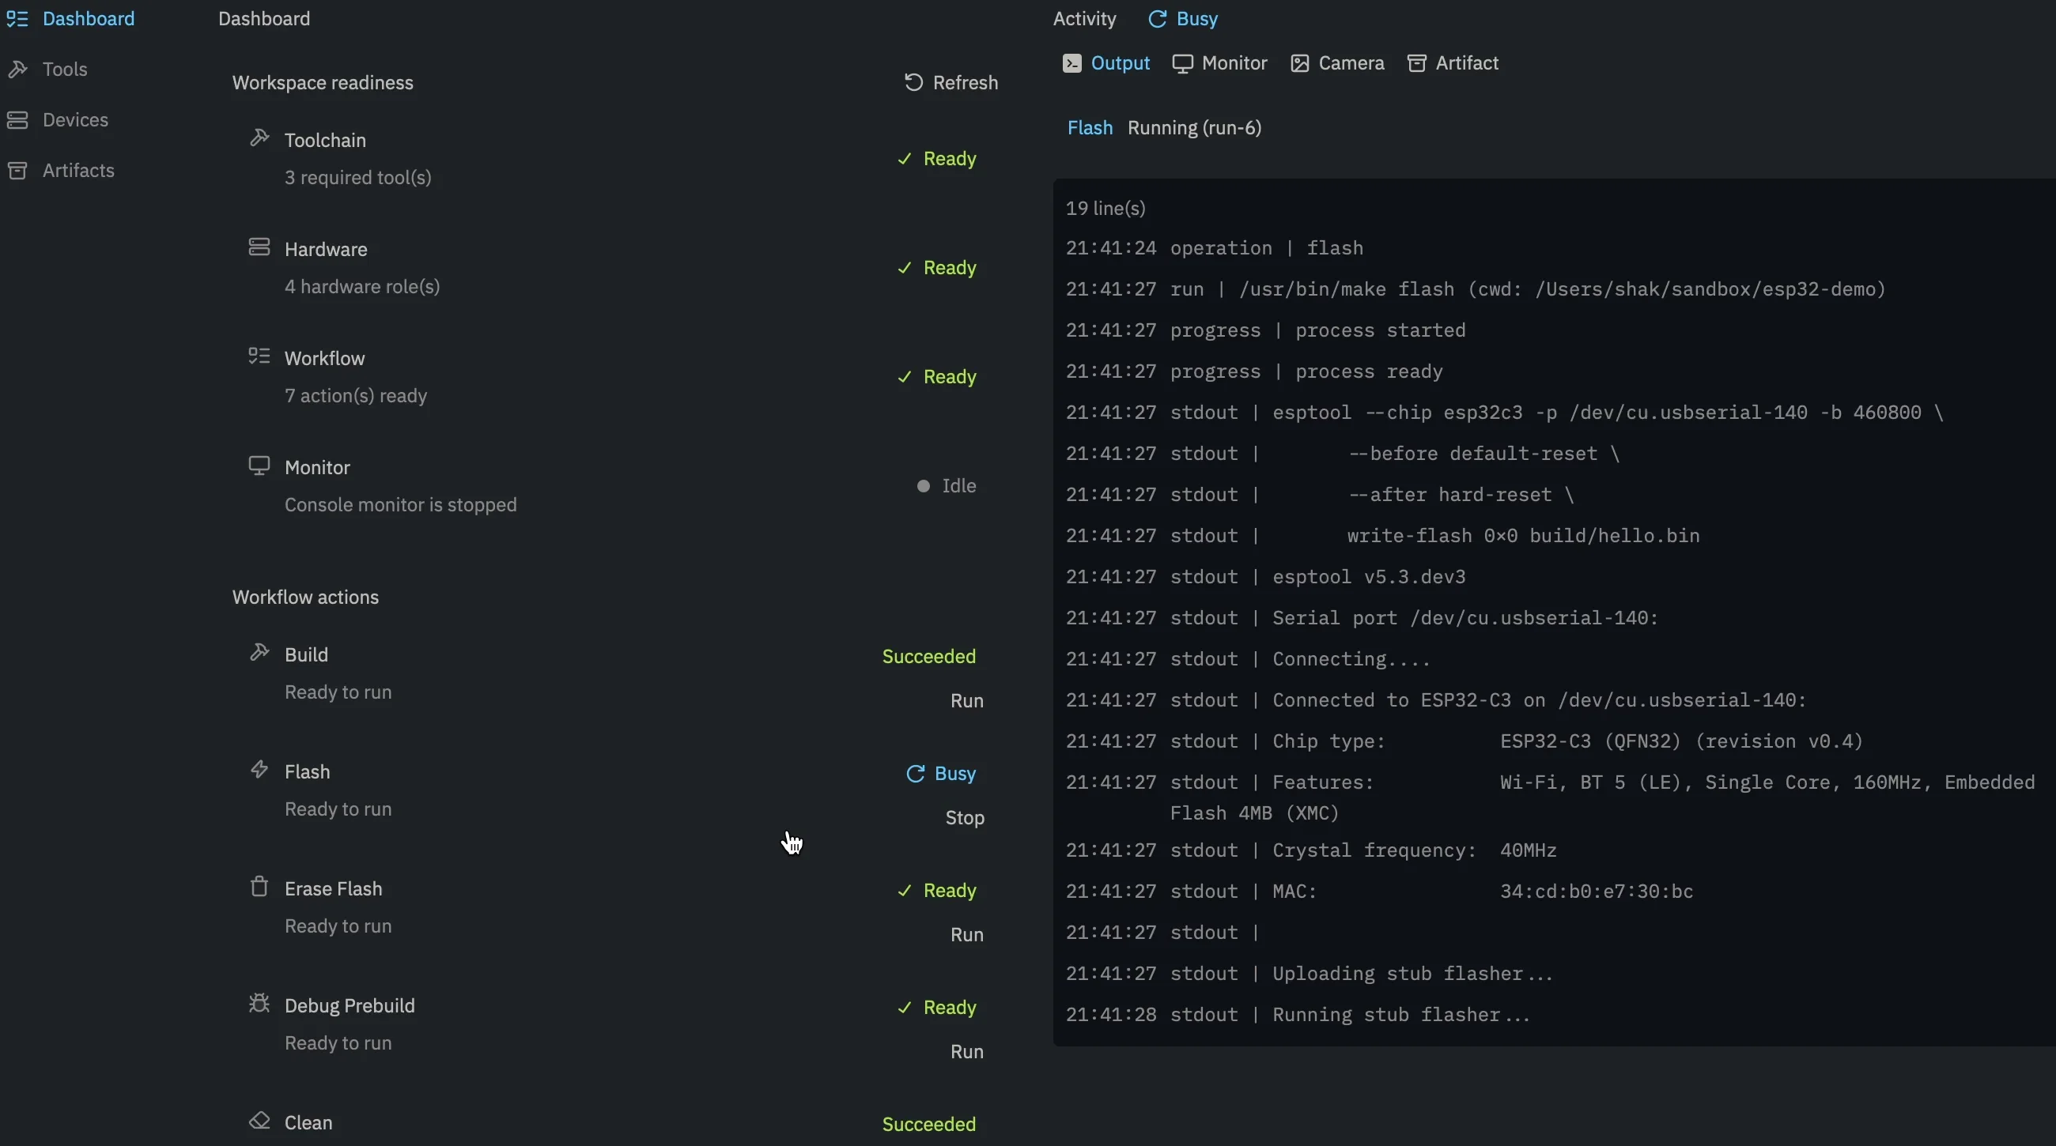This screenshot has height=1146, width=2056.
Task: Click the '19 line(s)' log counter
Action: click(1105, 209)
